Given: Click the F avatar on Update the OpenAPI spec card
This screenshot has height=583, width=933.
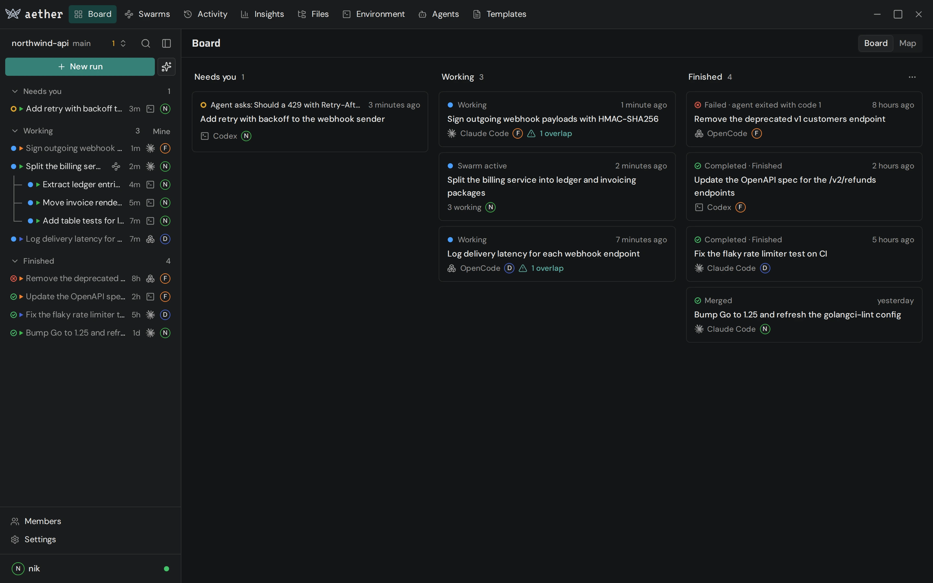Looking at the screenshot, I should 740,207.
